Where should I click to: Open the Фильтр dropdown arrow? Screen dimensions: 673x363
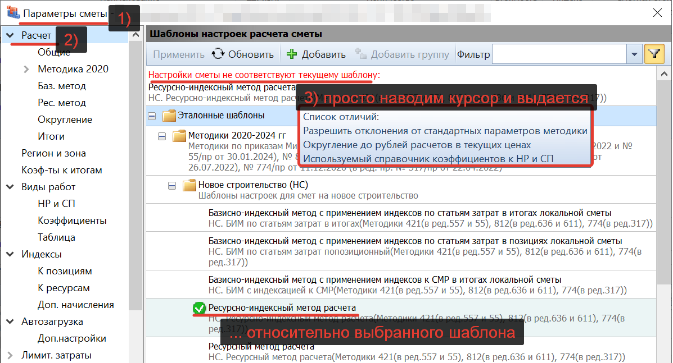click(x=634, y=54)
